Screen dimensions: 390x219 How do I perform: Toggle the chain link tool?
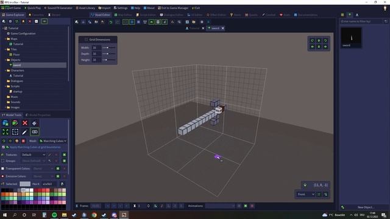pos(35,132)
